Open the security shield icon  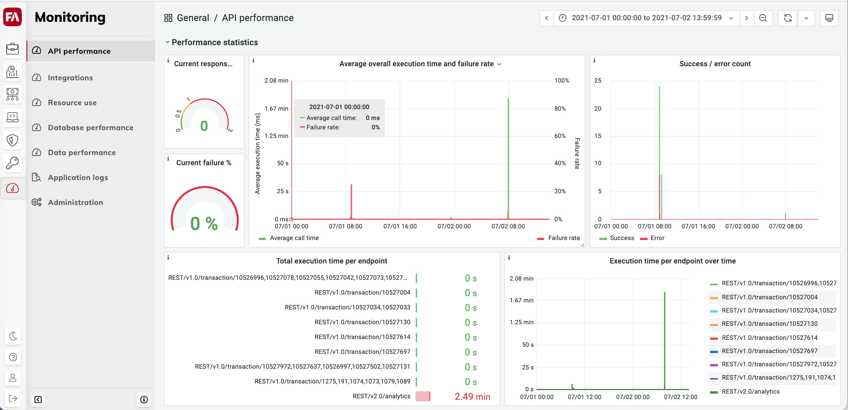click(x=13, y=140)
